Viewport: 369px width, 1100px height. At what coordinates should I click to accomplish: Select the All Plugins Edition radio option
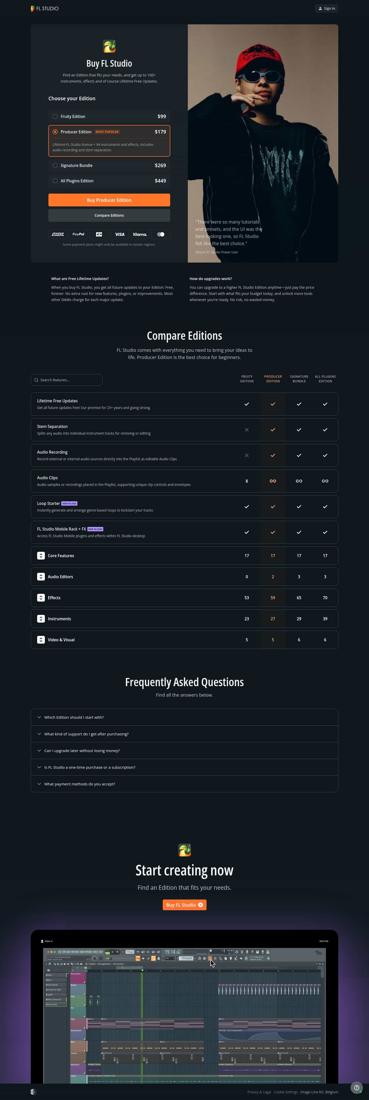tap(55, 181)
